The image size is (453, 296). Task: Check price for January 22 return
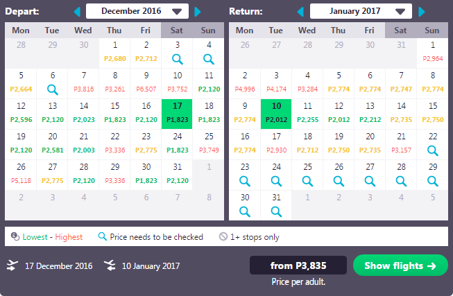[x=432, y=150]
